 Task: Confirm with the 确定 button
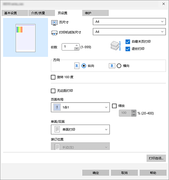click(x=96, y=173)
